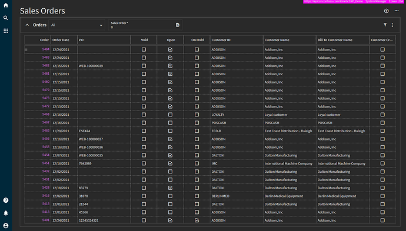Open the user account profile icon
Screen dimensions: 406x231
pyautogui.click(x=6, y=226)
